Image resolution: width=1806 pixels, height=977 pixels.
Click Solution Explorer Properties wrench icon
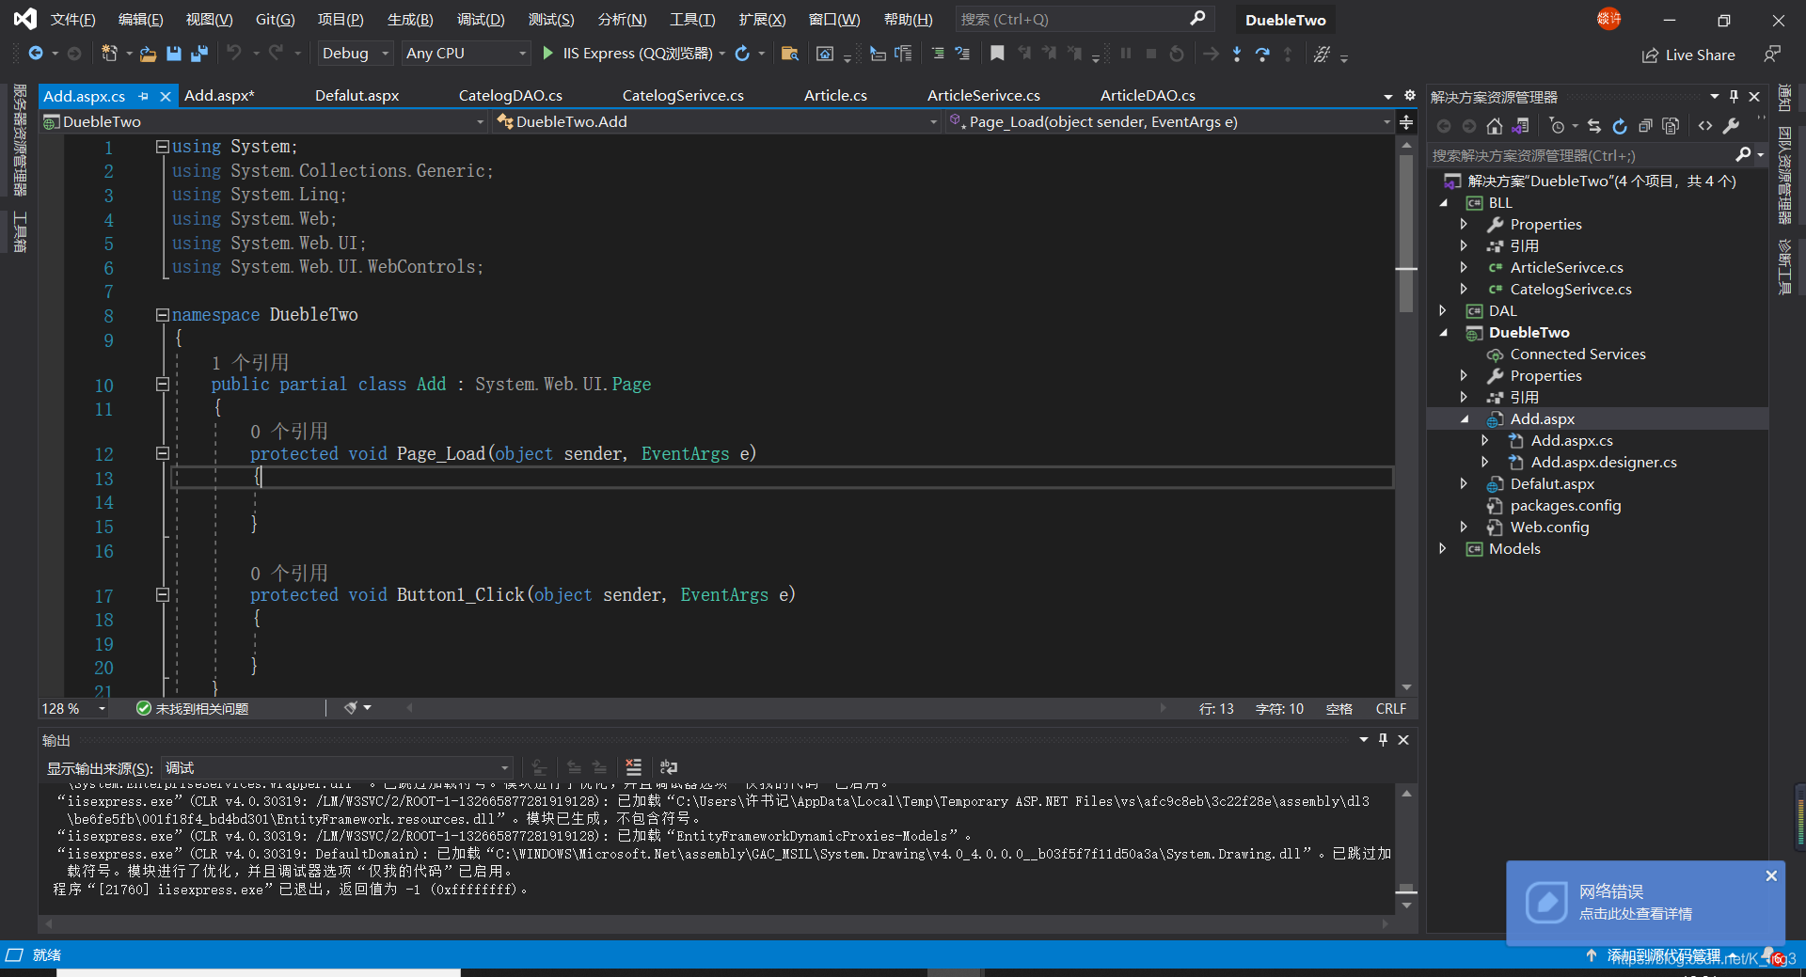[1731, 126]
